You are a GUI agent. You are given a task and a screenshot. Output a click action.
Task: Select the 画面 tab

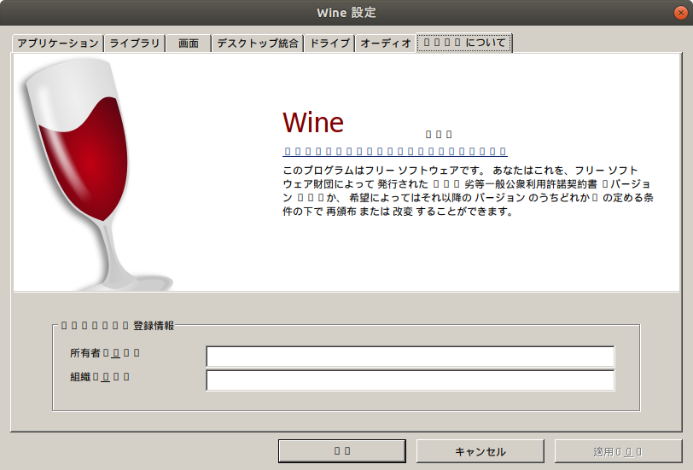pyautogui.click(x=189, y=44)
